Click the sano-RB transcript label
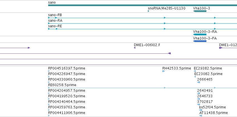 (55, 15)
